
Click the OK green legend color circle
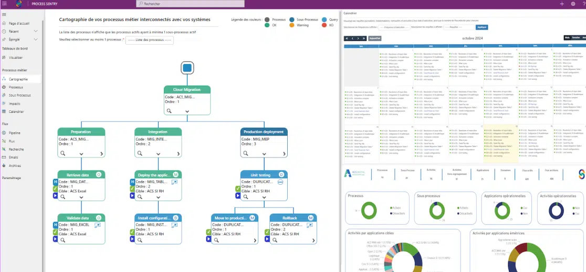click(x=268, y=25)
